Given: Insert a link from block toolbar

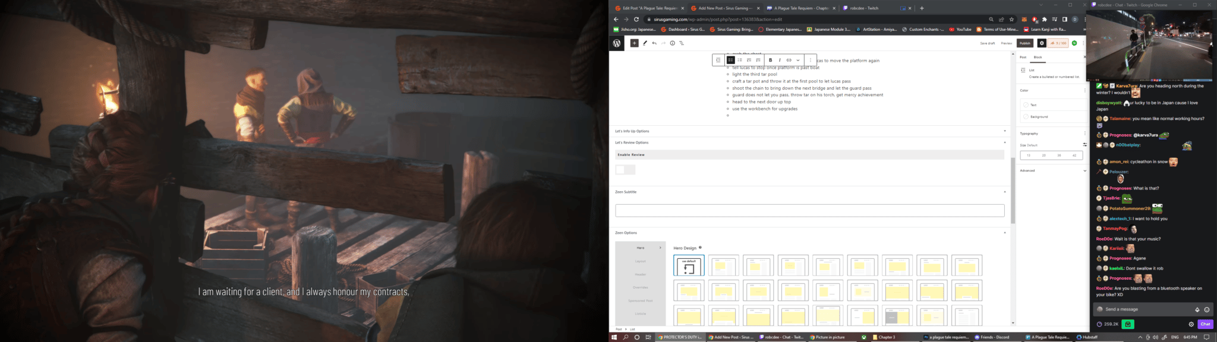Looking at the screenshot, I should [x=789, y=60].
